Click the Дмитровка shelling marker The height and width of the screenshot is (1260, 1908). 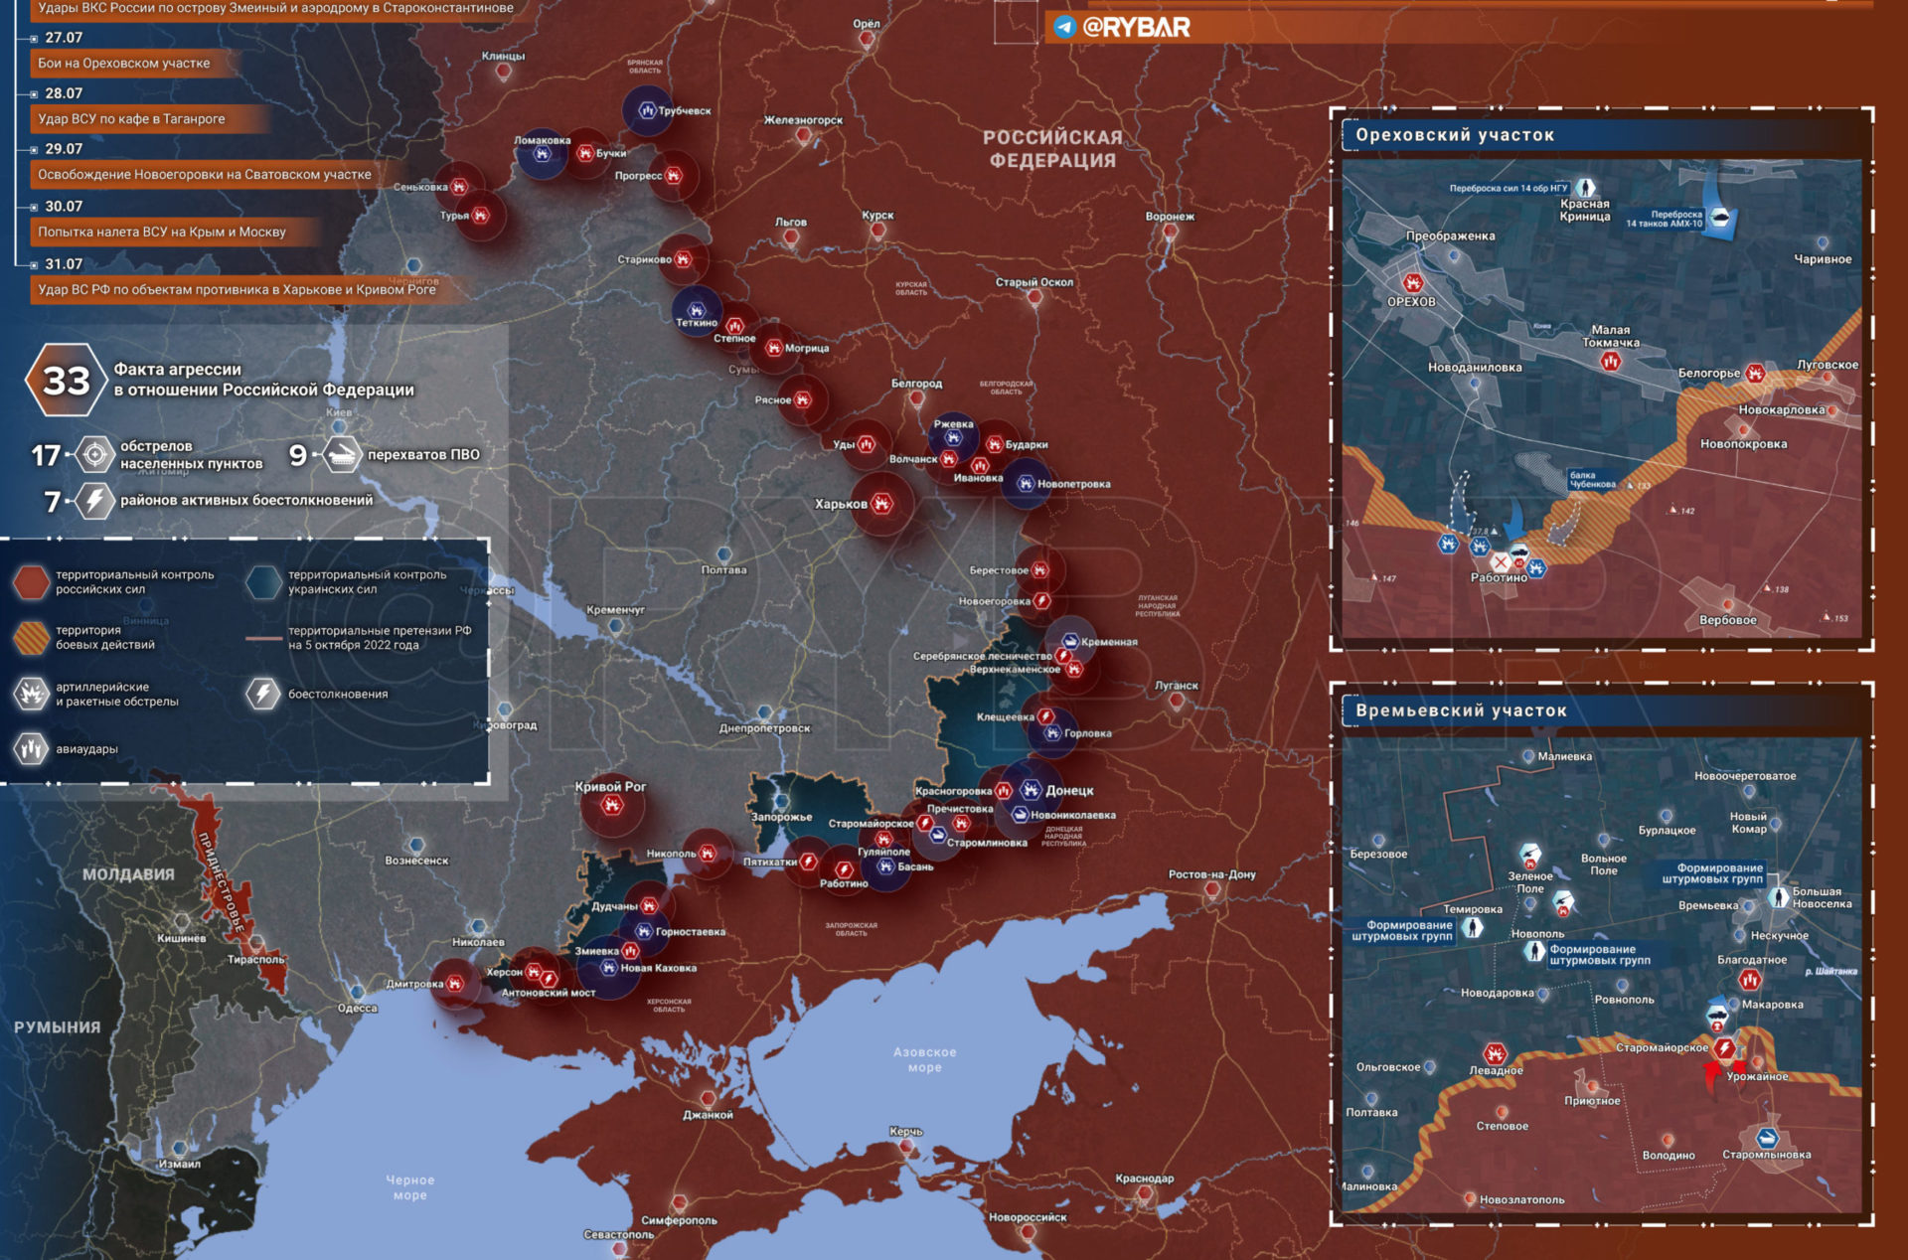pyautogui.click(x=454, y=984)
